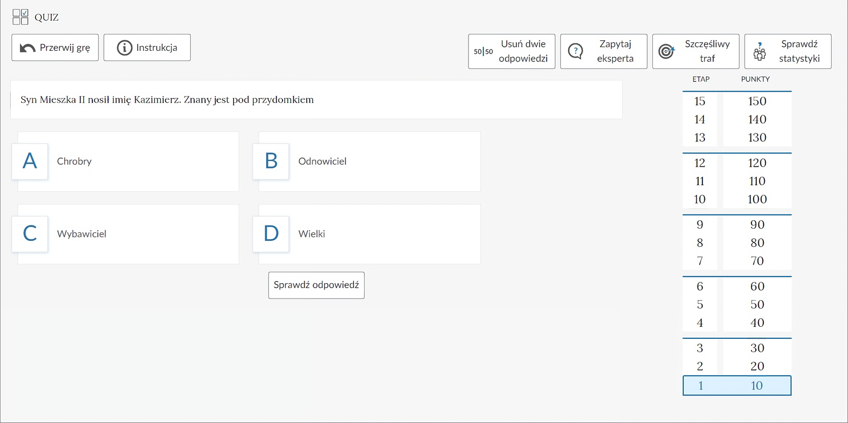Click the info icon on Instrukcja
The height and width of the screenshot is (423, 848).
pyautogui.click(x=124, y=48)
